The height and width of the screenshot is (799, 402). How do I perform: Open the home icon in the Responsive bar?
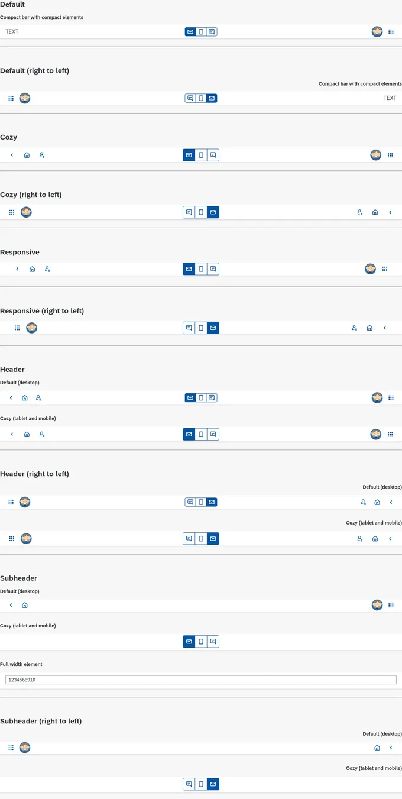tap(32, 269)
